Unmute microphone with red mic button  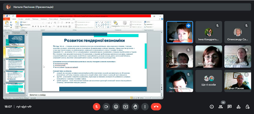click(97, 107)
